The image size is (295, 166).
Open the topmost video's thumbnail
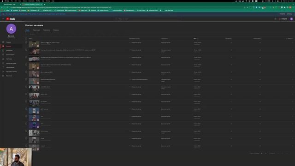[x=34, y=44]
